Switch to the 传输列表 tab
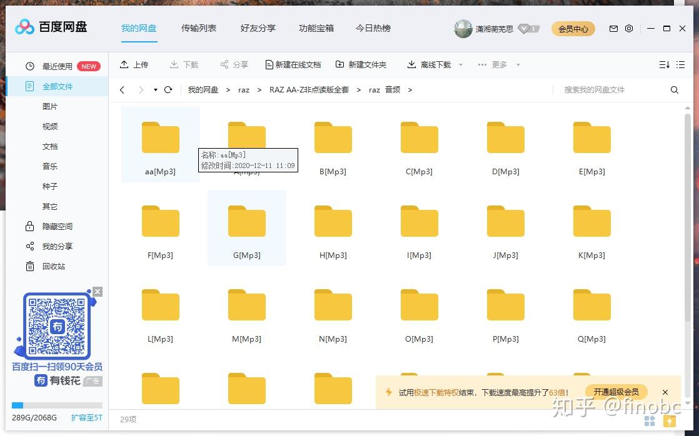Screen dimensions: 699x436 click(x=199, y=27)
